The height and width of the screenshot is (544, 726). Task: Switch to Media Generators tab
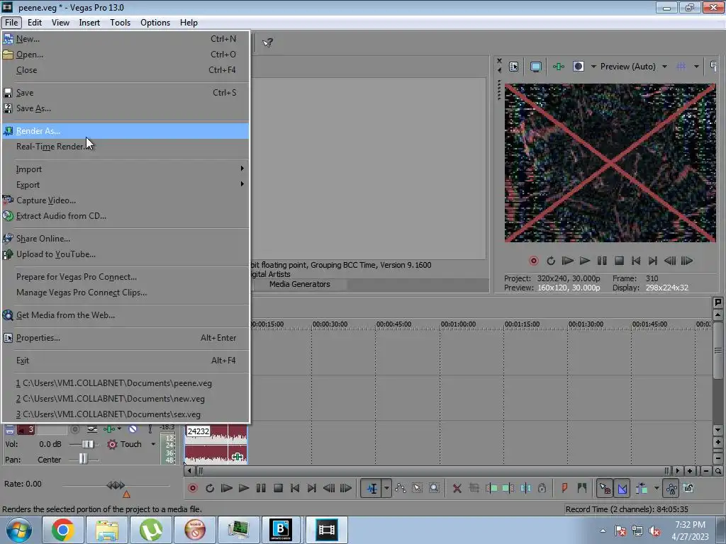[300, 284]
